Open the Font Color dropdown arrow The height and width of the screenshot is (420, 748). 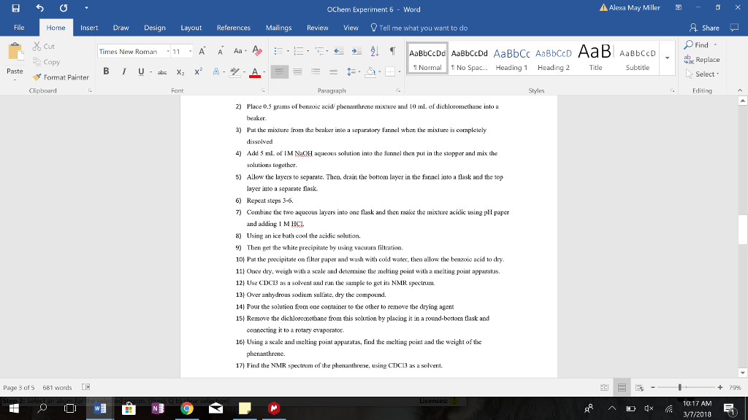264,71
